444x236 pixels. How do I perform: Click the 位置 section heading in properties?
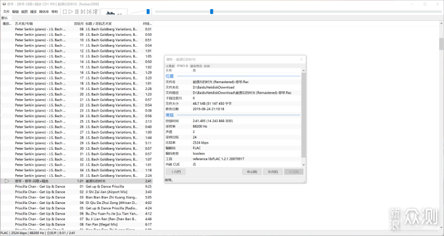(x=170, y=76)
